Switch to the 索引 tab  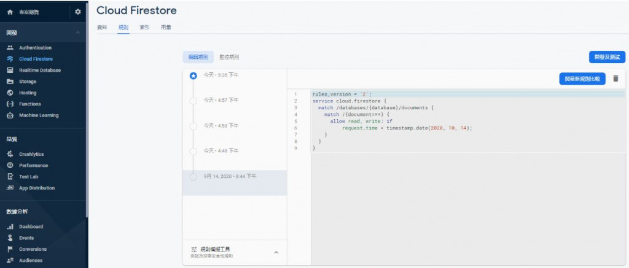[x=145, y=27]
